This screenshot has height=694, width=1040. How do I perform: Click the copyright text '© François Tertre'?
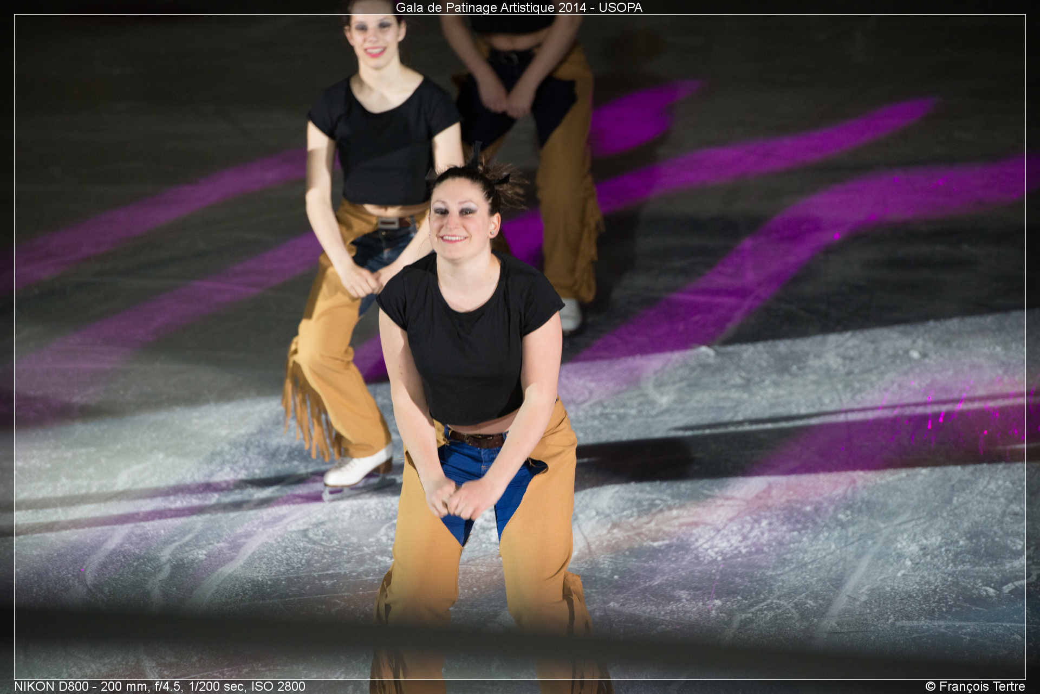tap(975, 686)
